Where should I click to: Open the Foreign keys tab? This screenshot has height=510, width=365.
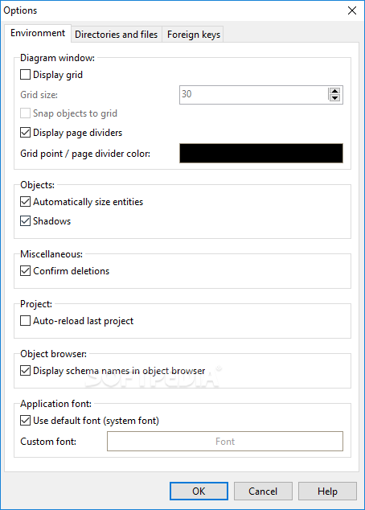[x=194, y=35]
